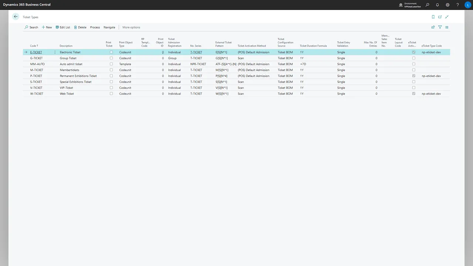Click the Electronic Ticket description
Image resolution: width=473 pixels, height=266 pixels.
70,52
